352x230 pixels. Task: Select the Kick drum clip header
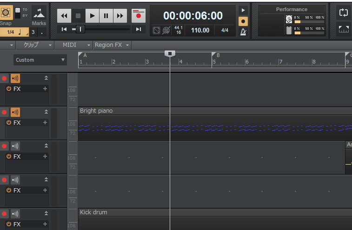[x=215, y=212]
